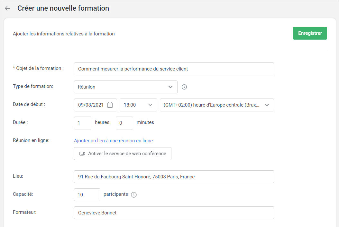This screenshot has height=227, width=339.
Task: Click the info icon next to Type de formation
Action: click(x=184, y=87)
